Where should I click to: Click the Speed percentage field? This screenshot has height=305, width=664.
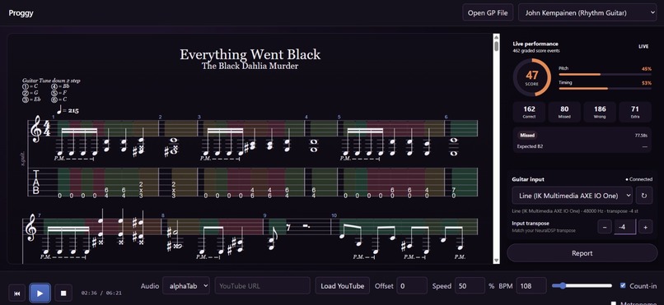(x=470, y=285)
